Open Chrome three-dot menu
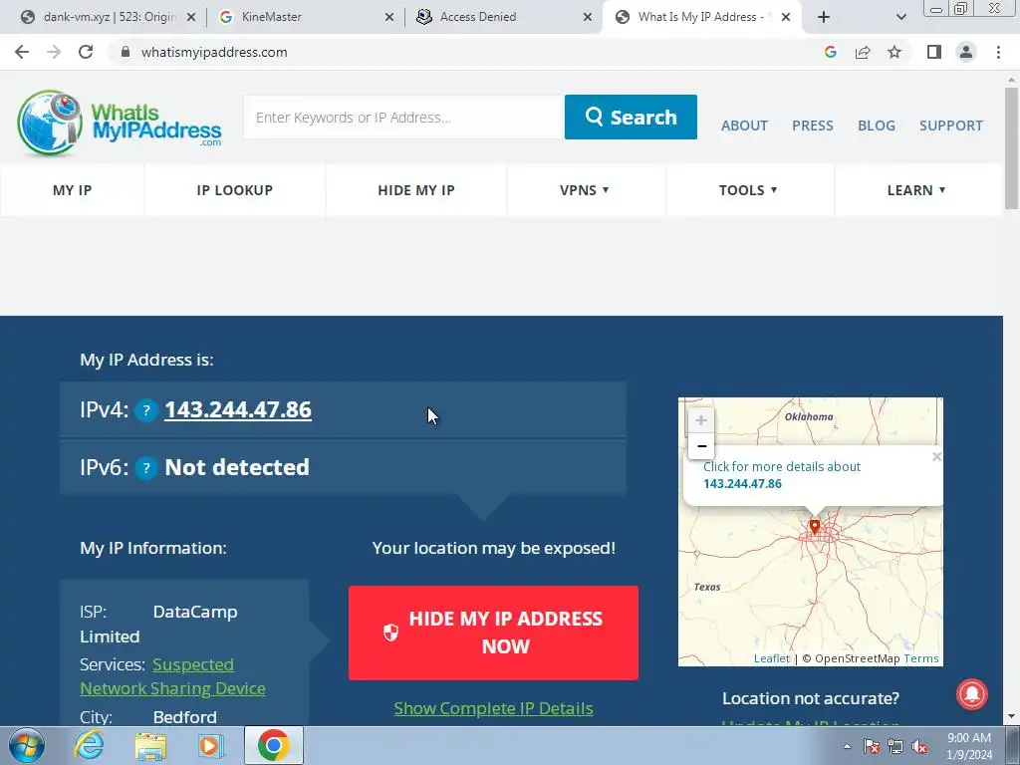1020x765 pixels. coord(998,52)
